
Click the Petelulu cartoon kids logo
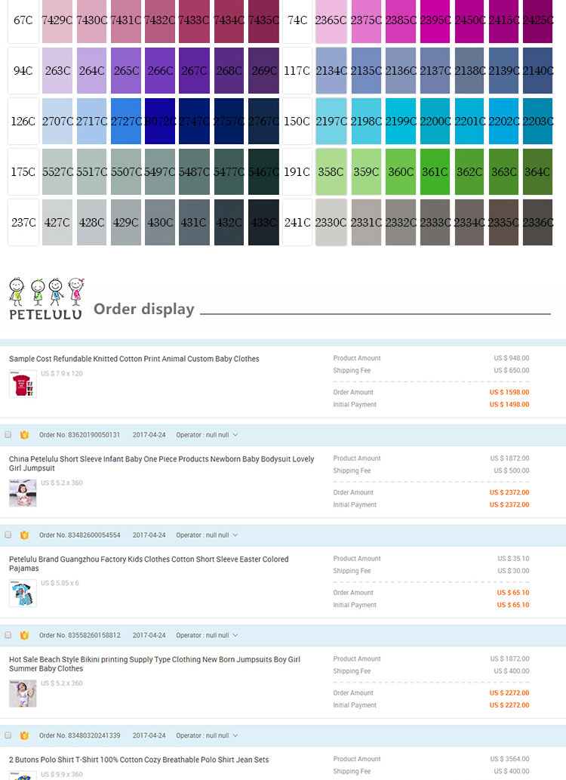[46, 298]
